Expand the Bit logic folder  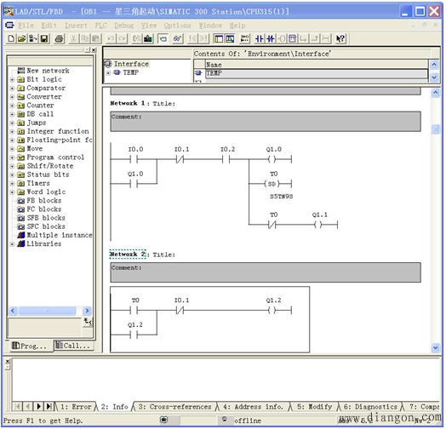(x=12, y=79)
